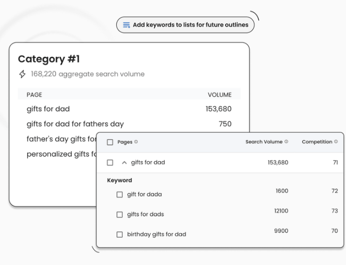
Task: Select the gift for dada keyword checkbox
Action: coord(120,194)
